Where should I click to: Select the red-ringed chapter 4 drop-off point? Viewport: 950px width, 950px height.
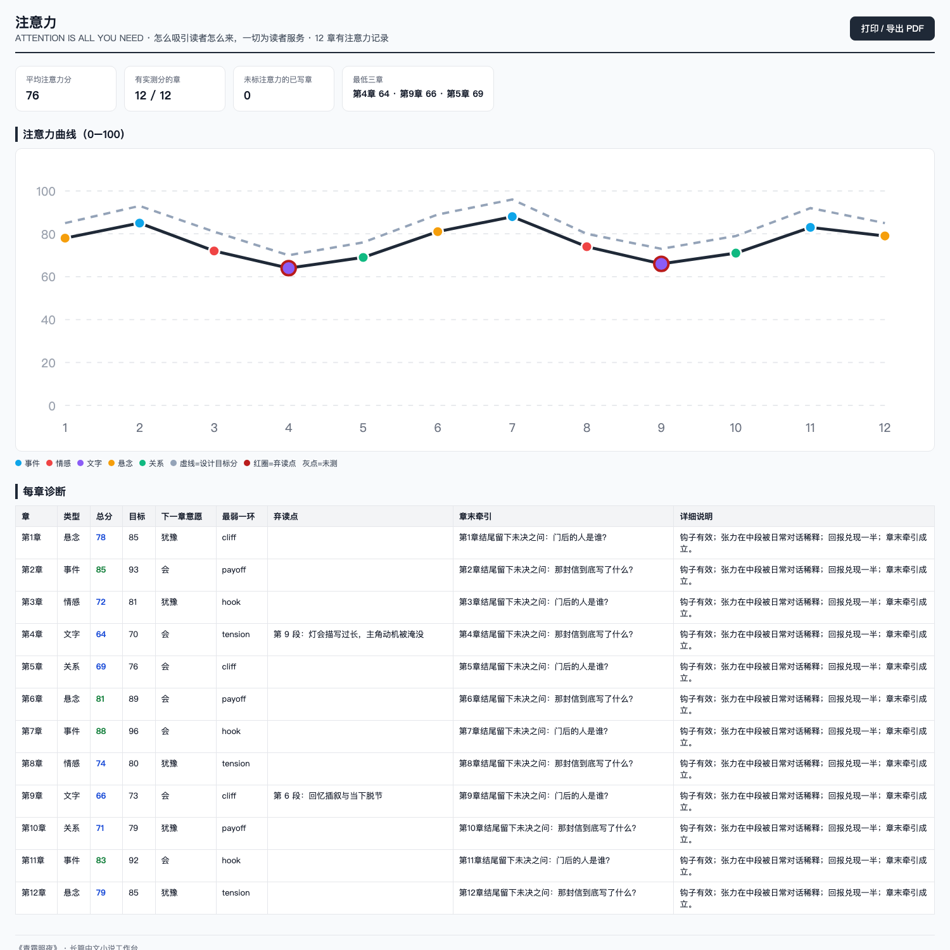point(289,269)
